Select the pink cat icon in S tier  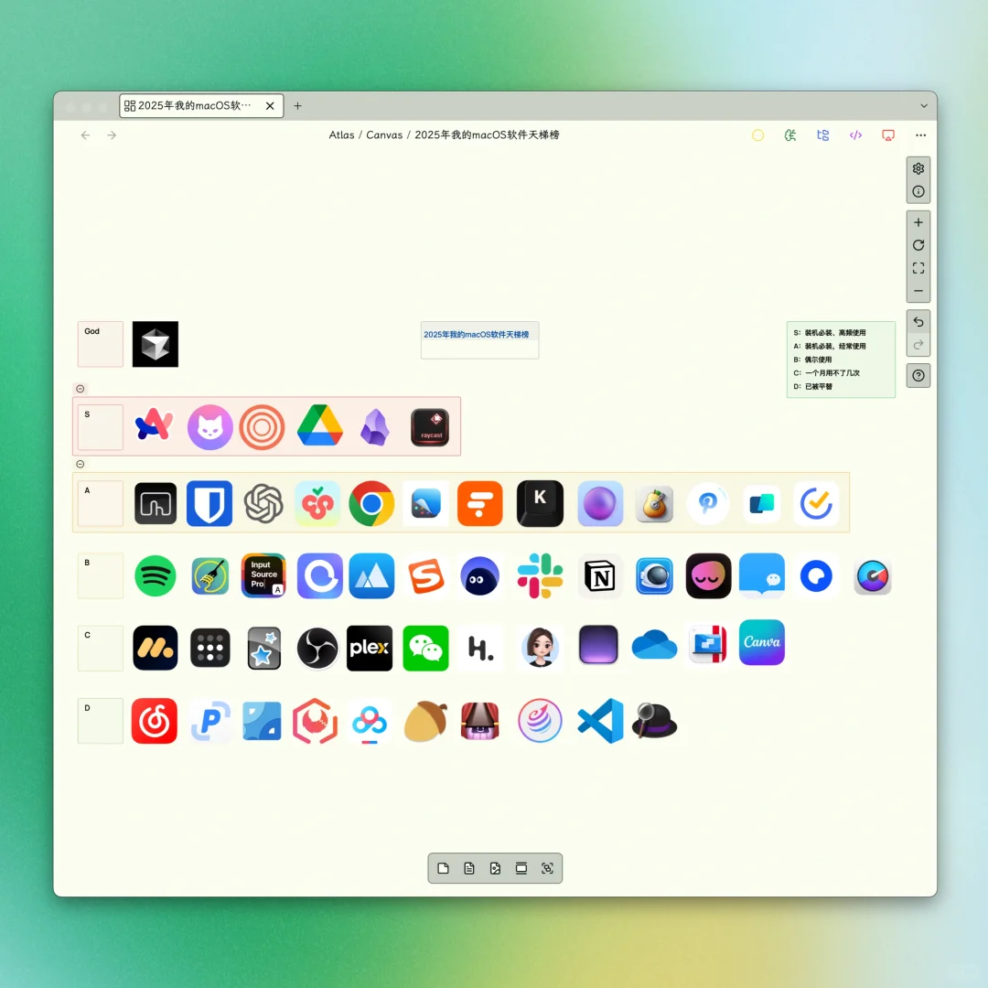pos(209,427)
